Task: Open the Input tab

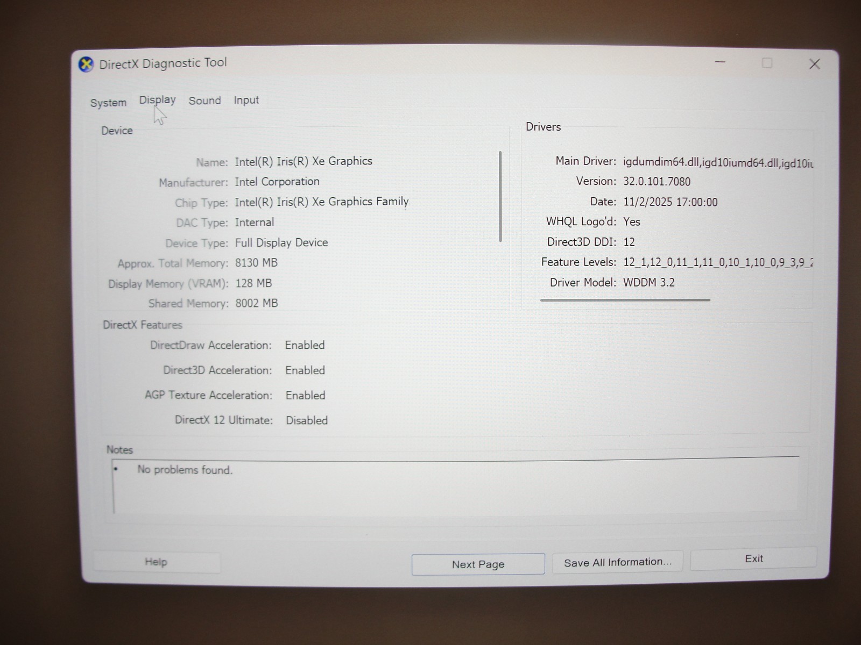Action: [246, 100]
